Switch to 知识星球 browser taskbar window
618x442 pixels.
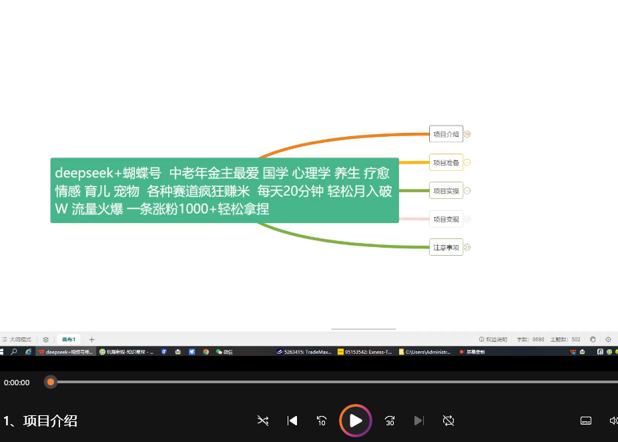126,352
